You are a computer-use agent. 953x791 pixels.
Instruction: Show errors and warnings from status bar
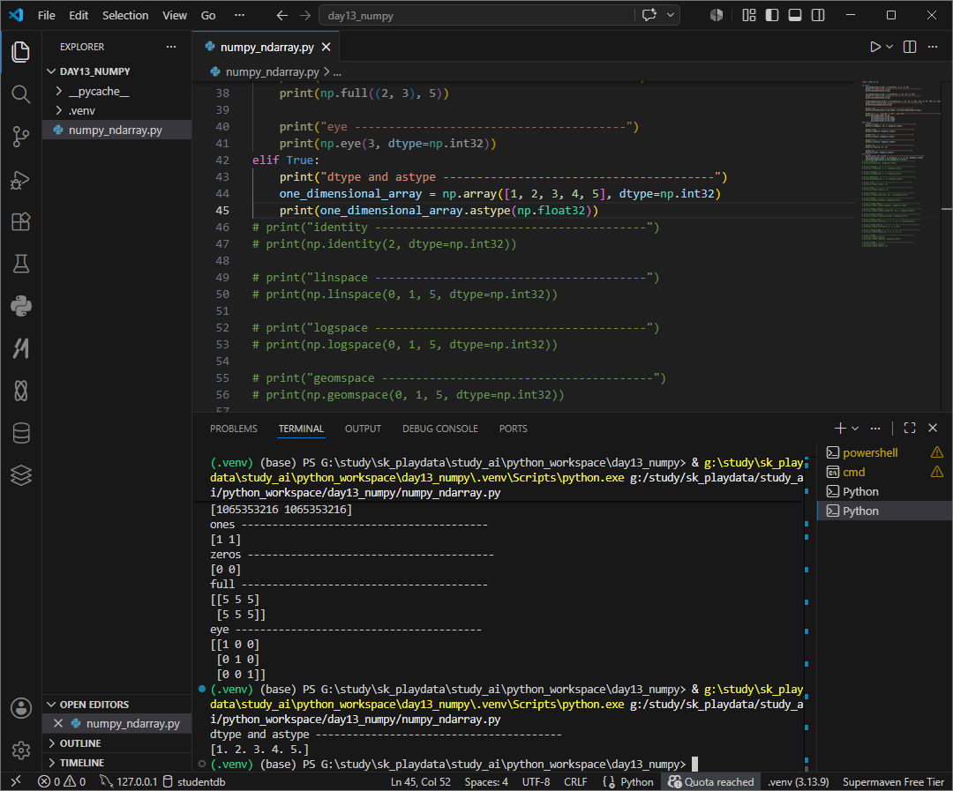point(62,782)
